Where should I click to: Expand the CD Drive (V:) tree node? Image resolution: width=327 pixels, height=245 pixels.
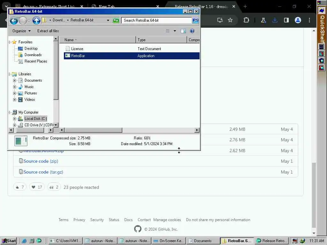click(x=14, y=125)
